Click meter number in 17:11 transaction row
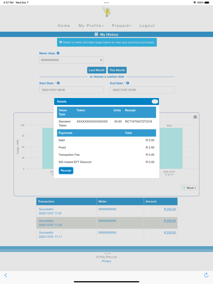Image resolution: width=213 pixels, height=284 pixels. click(x=107, y=233)
